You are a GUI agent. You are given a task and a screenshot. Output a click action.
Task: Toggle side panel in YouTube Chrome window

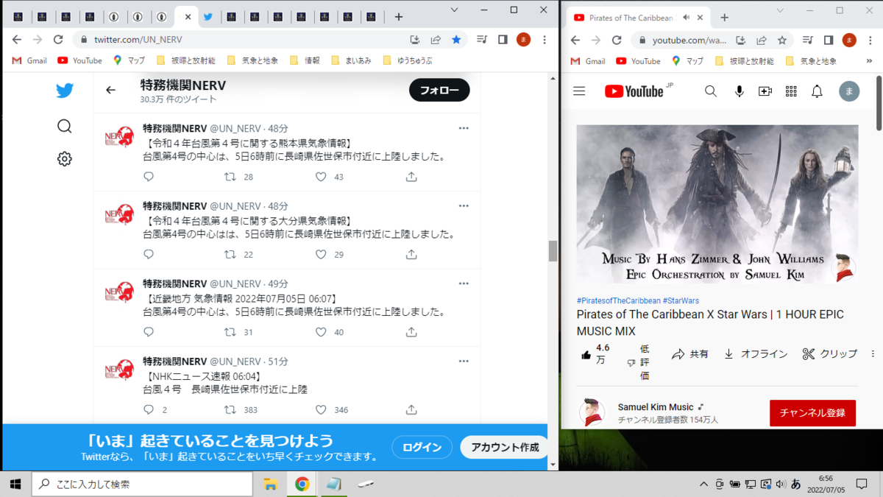[x=829, y=40]
